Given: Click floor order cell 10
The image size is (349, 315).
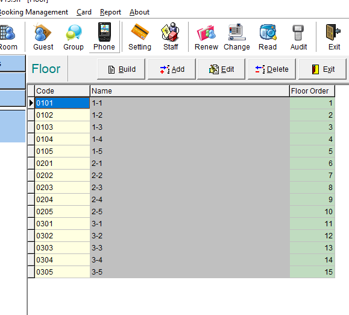Looking at the screenshot, I should tap(312, 211).
